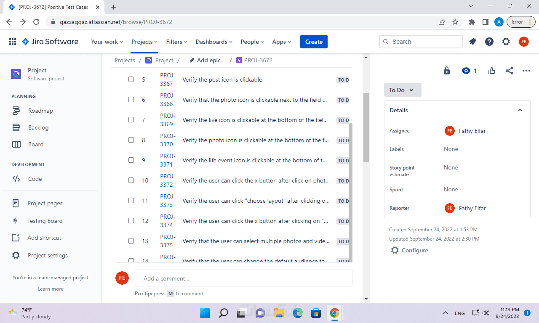The width and height of the screenshot is (539, 323).
Task: Tick the checkbox for PROJ-3373
Action: (131, 201)
